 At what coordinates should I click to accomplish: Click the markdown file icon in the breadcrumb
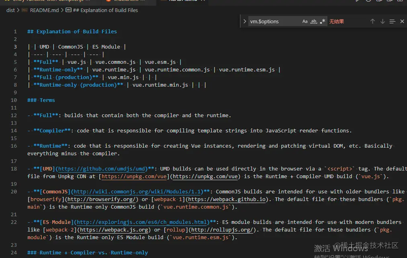[25, 10]
